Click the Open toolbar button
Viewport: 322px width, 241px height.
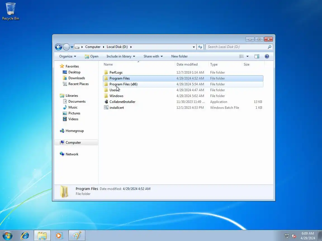[x=92, y=56]
